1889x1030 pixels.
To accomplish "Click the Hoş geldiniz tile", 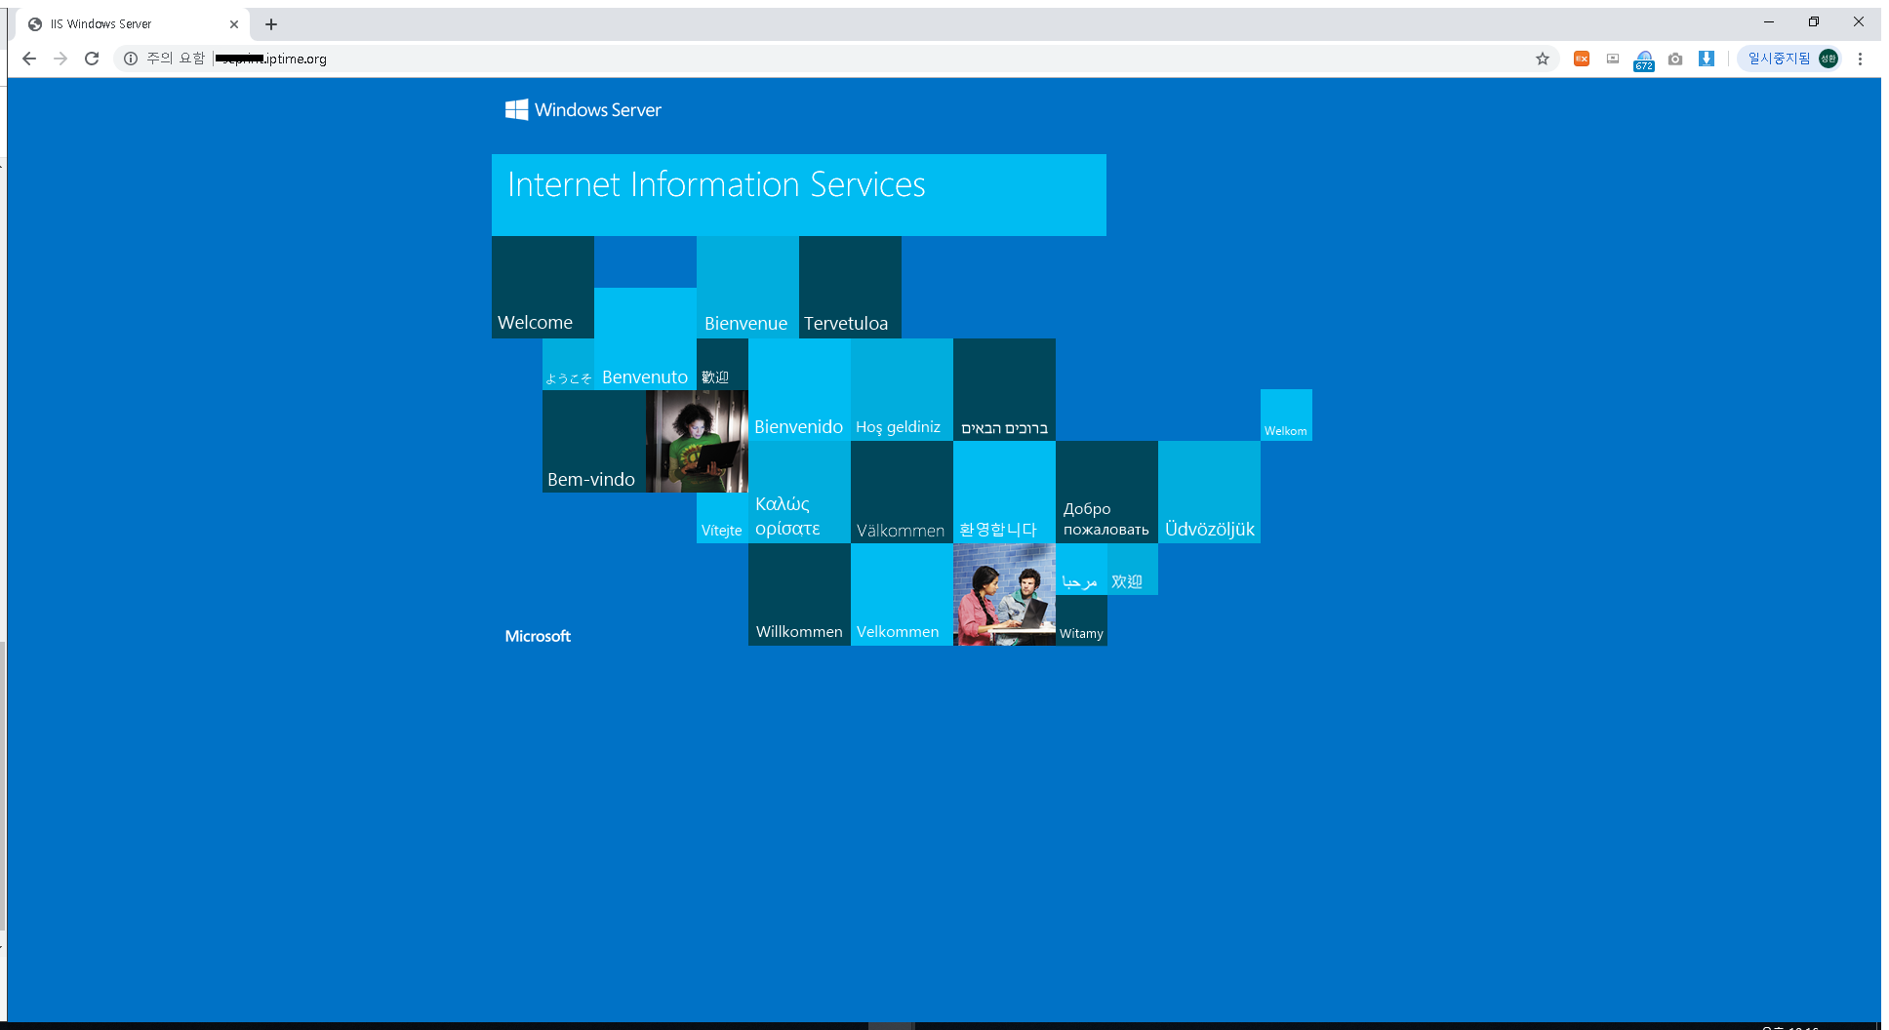I will coord(902,389).
